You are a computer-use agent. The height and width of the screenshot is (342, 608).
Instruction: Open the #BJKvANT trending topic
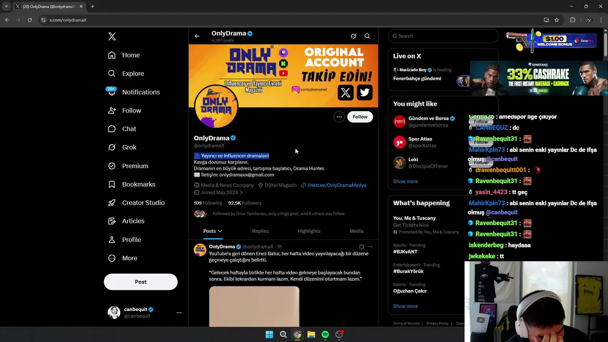(x=405, y=252)
